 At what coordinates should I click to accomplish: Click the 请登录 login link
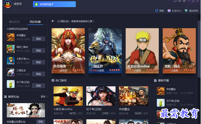(18, 4)
